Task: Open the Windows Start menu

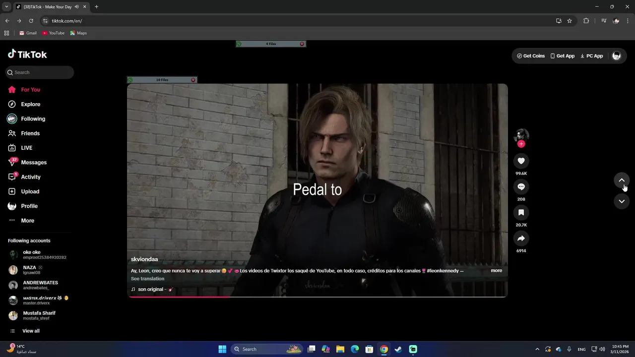Action: 222,349
